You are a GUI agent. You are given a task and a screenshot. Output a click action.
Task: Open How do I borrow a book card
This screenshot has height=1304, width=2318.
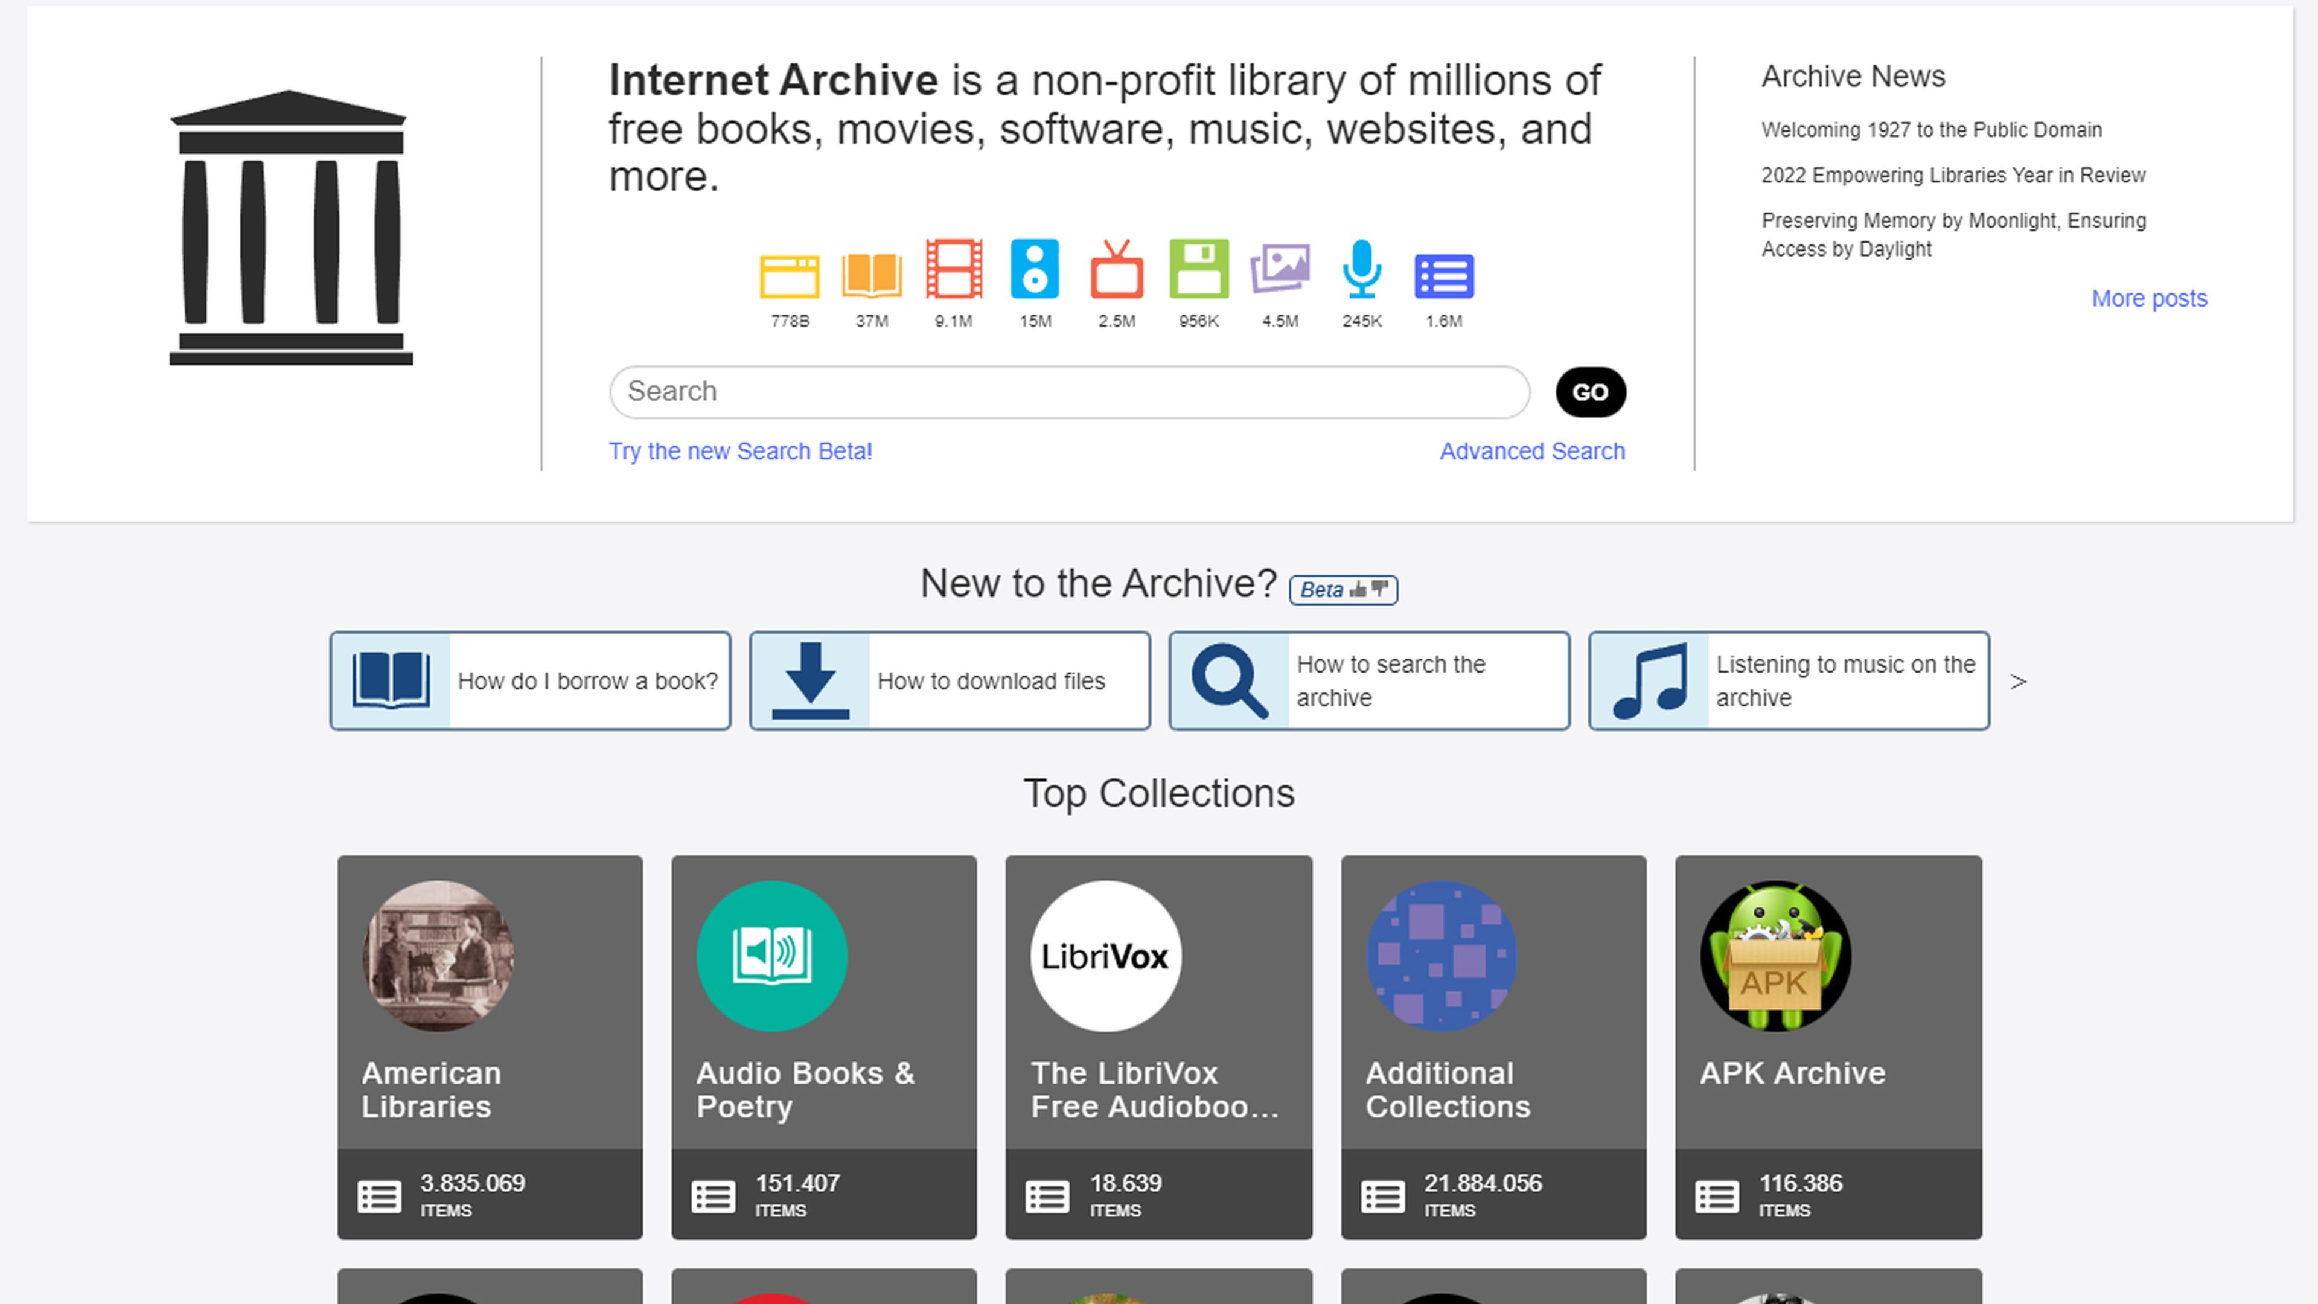click(x=530, y=680)
